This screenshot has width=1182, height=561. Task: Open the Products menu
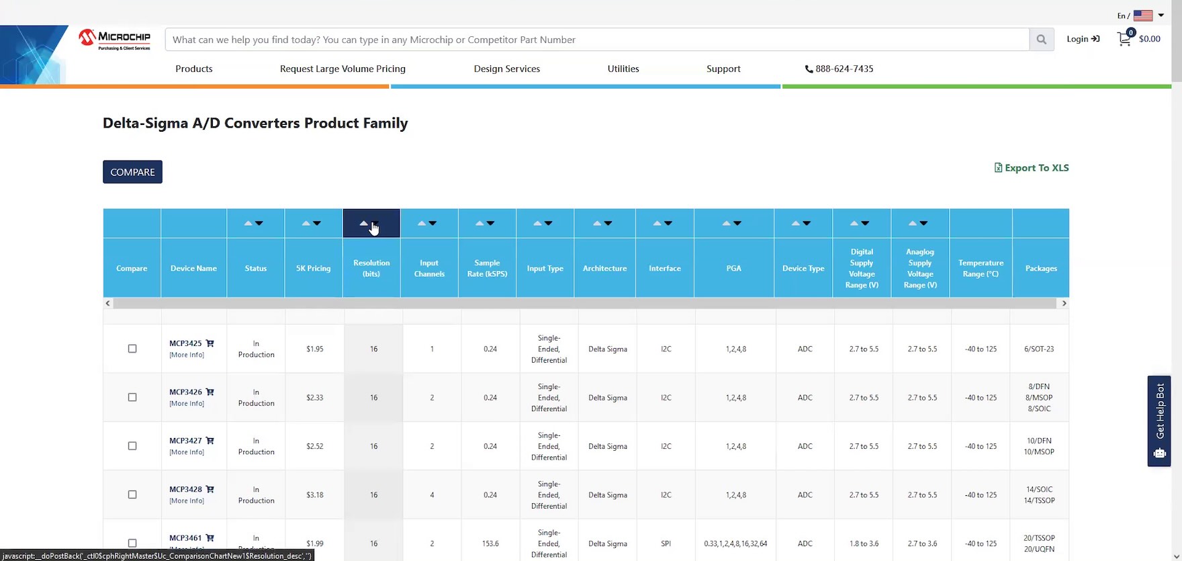pos(193,69)
